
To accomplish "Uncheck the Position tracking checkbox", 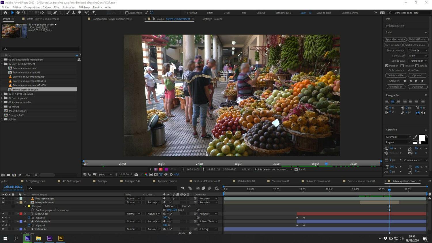I will click(x=387, y=66).
